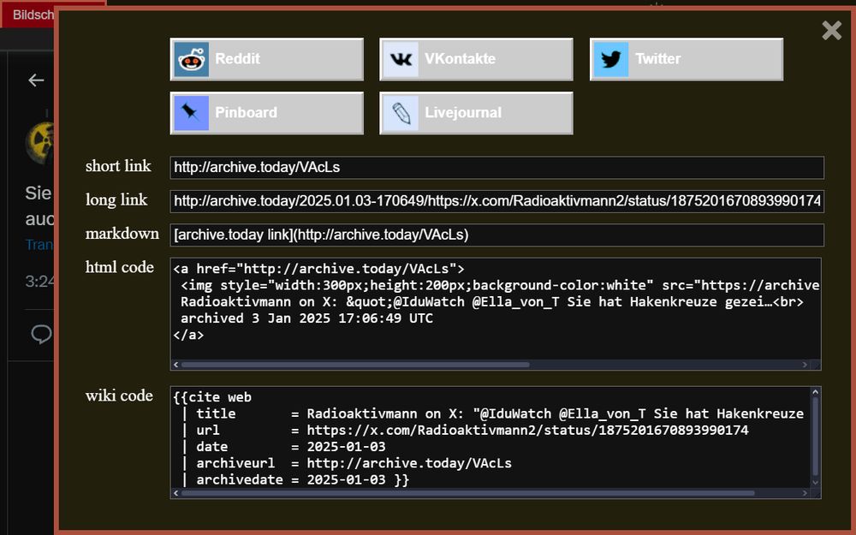Click the html code scroll left arrow

pos(175,365)
